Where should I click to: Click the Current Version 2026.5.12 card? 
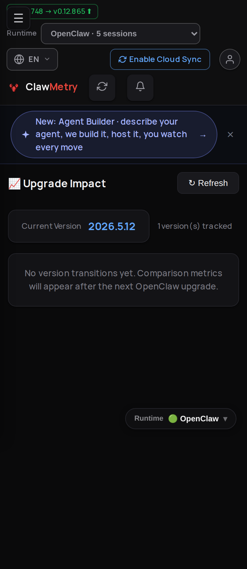(x=79, y=226)
